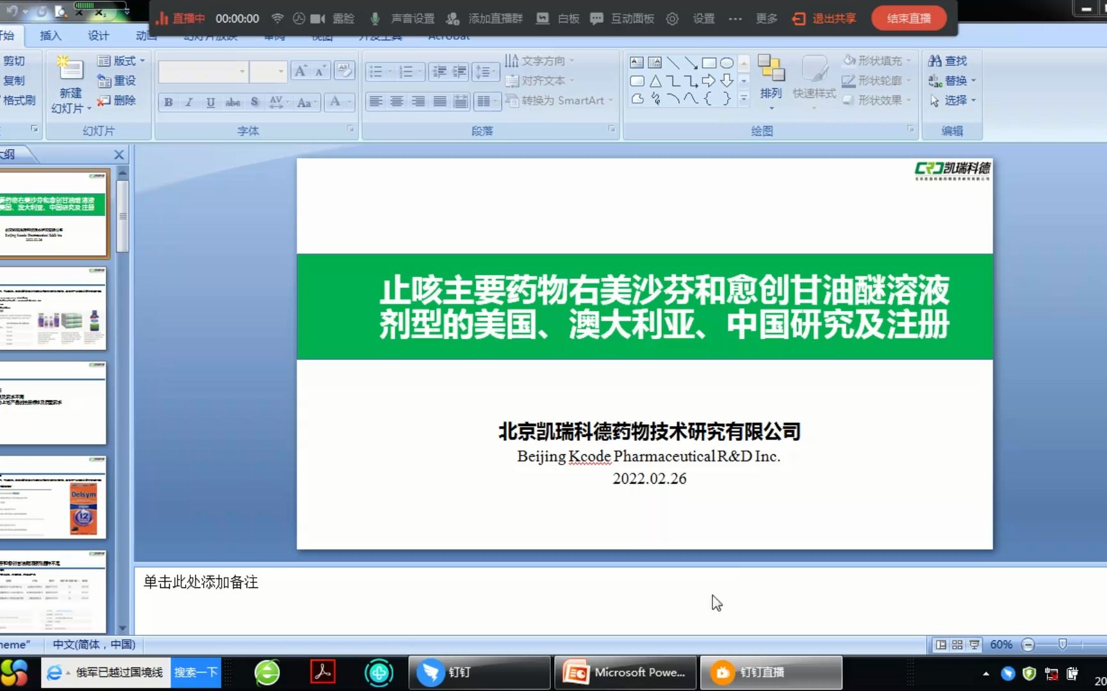Switch to the 插入 ribbon tab
1107x691 pixels.
tap(51, 36)
